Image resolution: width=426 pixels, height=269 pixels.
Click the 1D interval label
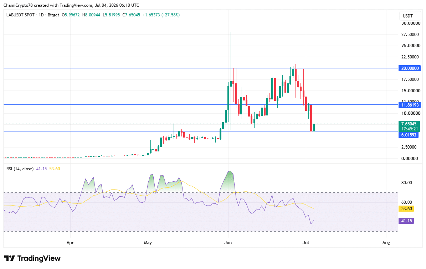point(41,15)
